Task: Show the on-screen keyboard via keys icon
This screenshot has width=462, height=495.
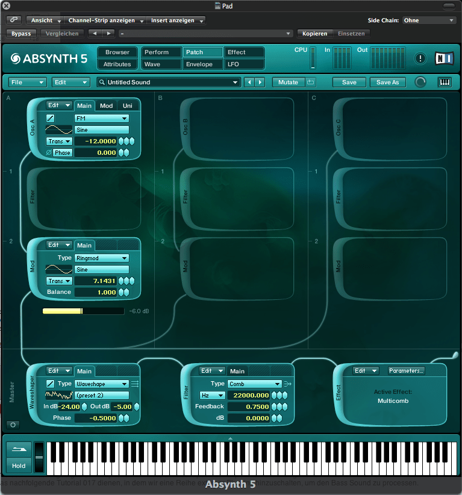Action: click(445, 82)
